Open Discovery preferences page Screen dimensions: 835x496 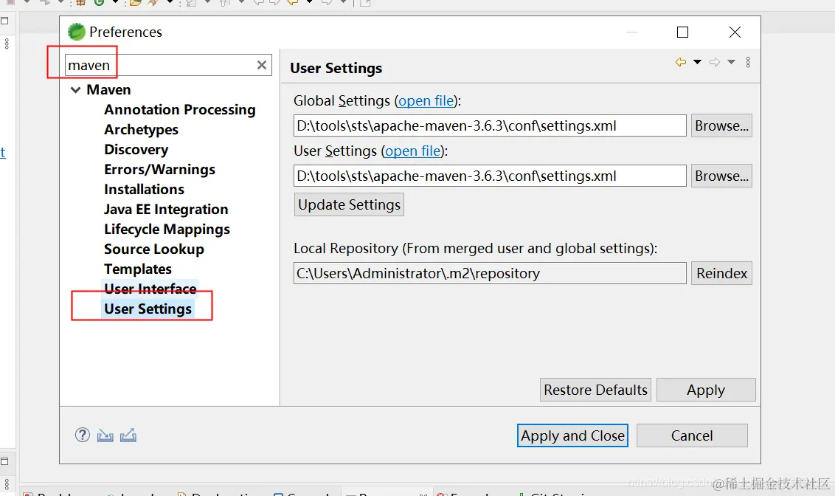[x=136, y=150]
